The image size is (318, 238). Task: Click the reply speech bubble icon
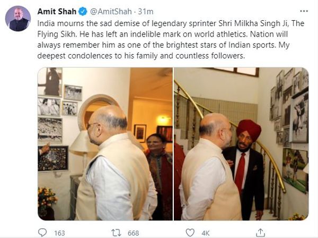(x=42, y=233)
